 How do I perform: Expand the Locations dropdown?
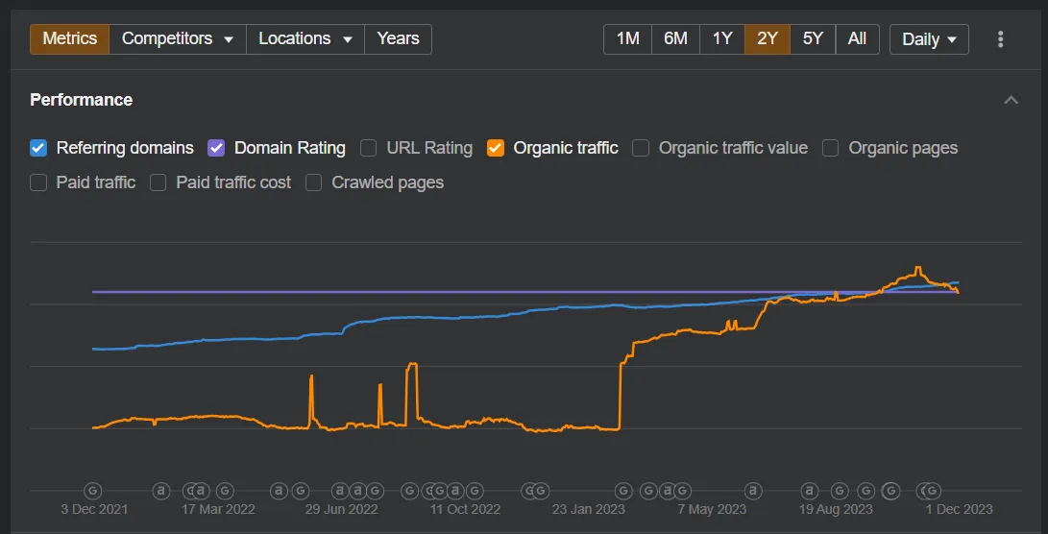305,39
